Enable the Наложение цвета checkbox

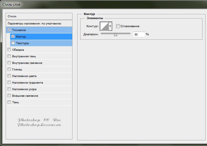(x=9, y=76)
